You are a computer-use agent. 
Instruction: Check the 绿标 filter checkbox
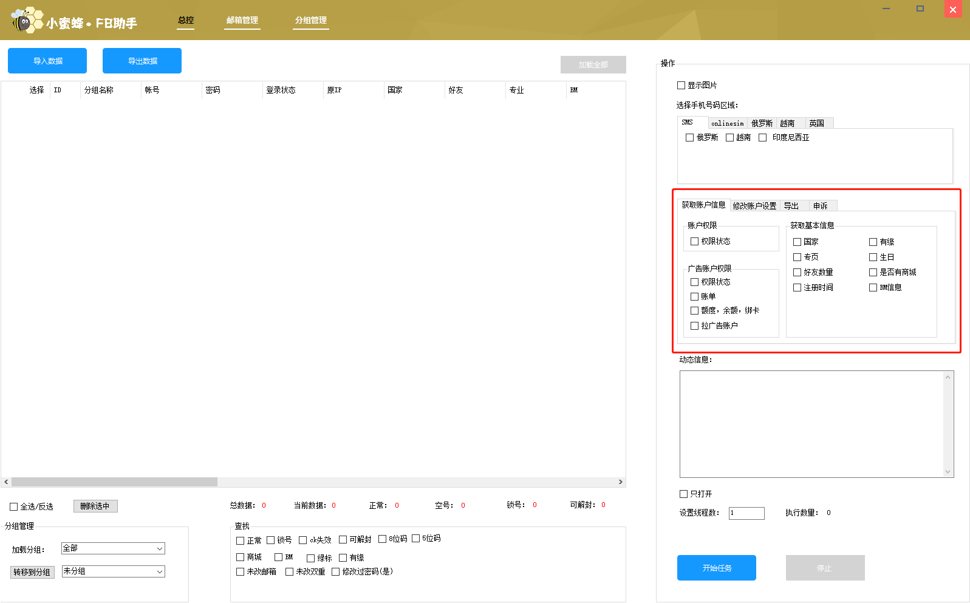[x=310, y=558]
